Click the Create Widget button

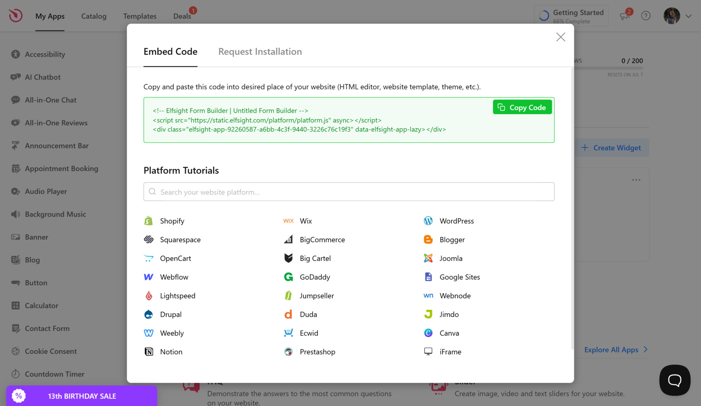611,148
